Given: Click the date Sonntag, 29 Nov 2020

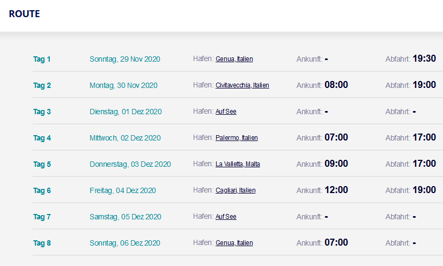Looking at the screenshot, I should tap(125, 59).
